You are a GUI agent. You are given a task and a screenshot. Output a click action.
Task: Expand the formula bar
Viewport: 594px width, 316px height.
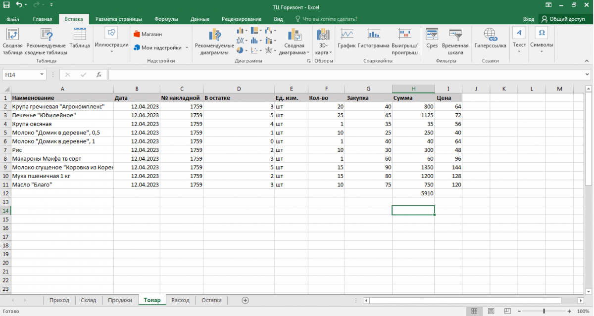click(x=588, y=75)
